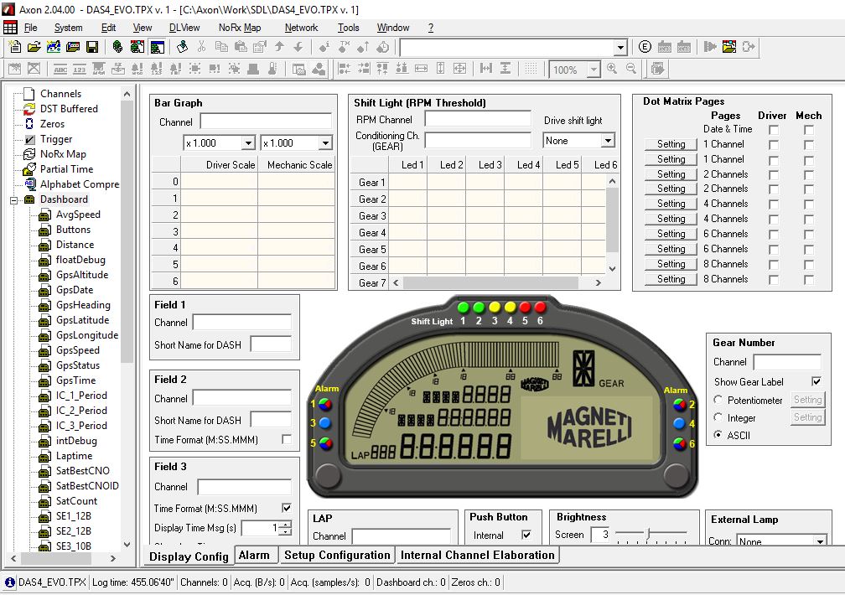Viewport: 845px width, 595px height.
Task: Open Internal Channel Elaboration tab
Action: (478, 555)
